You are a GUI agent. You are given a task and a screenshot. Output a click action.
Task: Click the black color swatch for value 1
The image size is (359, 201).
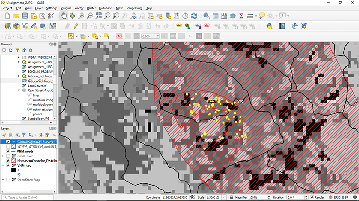tap(14, 170)
